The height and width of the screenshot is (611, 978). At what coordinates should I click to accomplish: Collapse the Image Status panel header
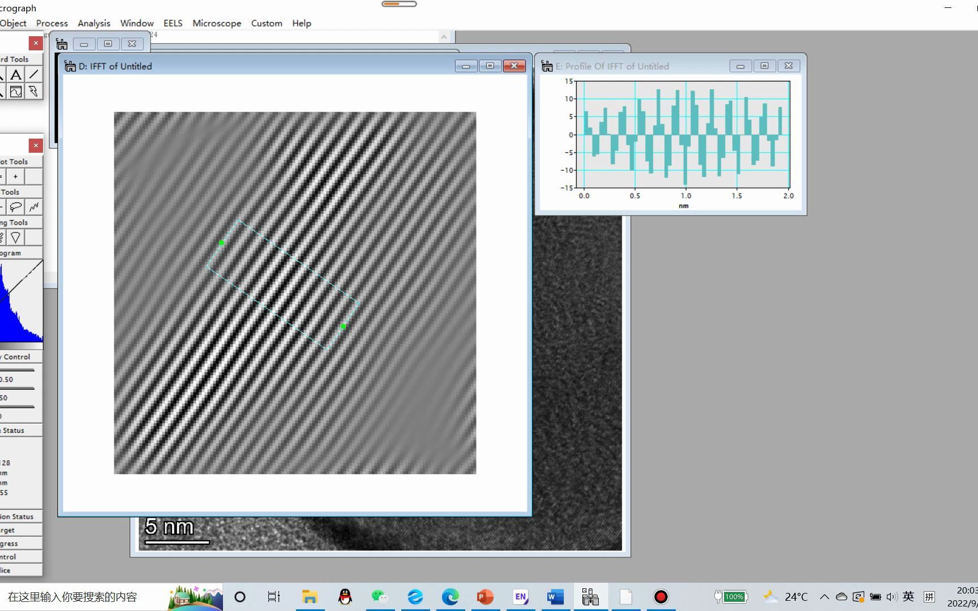point(14,431)
